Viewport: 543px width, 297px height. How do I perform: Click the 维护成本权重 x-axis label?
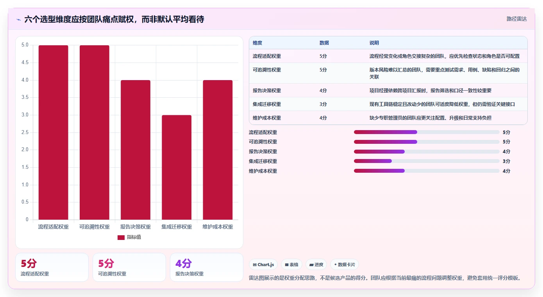pyautogui.click(x=218, y=227)
